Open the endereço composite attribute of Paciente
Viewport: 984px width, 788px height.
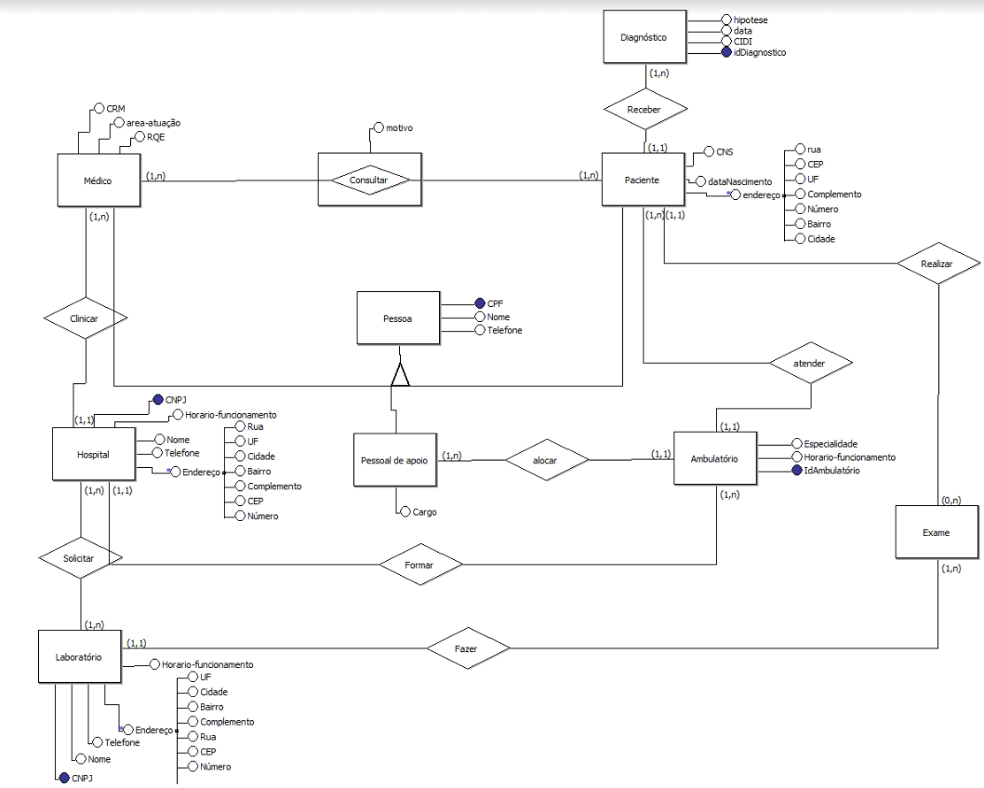[738, 194]
